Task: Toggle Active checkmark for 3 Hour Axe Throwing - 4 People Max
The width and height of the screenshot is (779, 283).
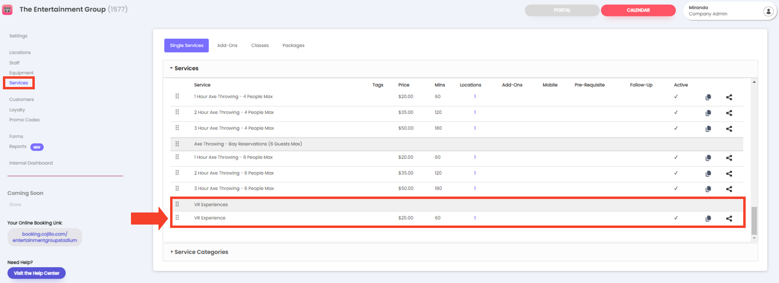Action: (676, 128)
